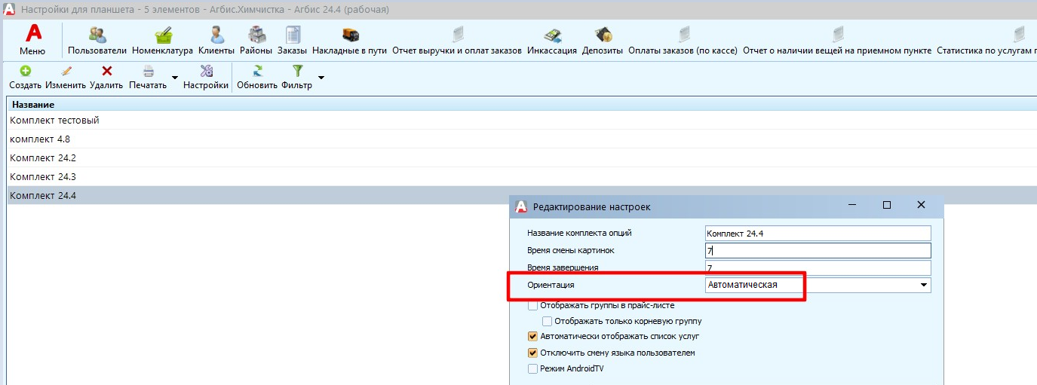Enable the Режим AndroidTV checkbox

pos(533,369)
